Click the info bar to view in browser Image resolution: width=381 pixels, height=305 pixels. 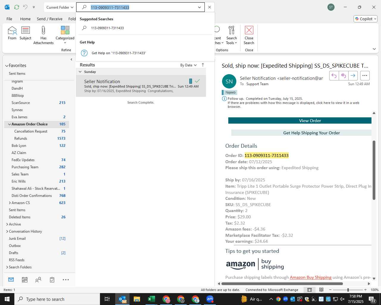coord(293,105)
